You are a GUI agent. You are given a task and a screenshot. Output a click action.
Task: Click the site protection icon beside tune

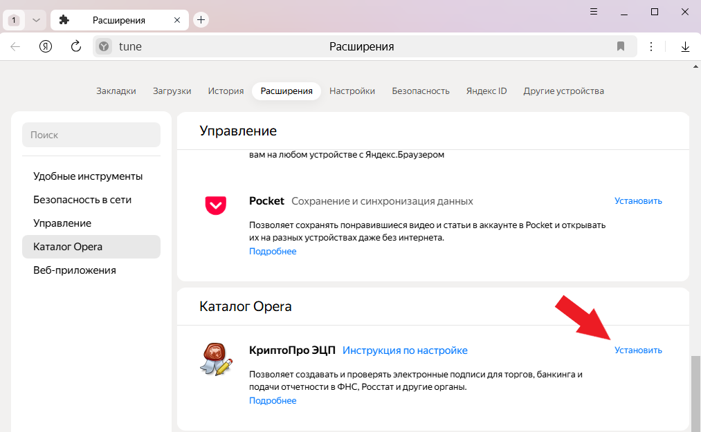104,46
